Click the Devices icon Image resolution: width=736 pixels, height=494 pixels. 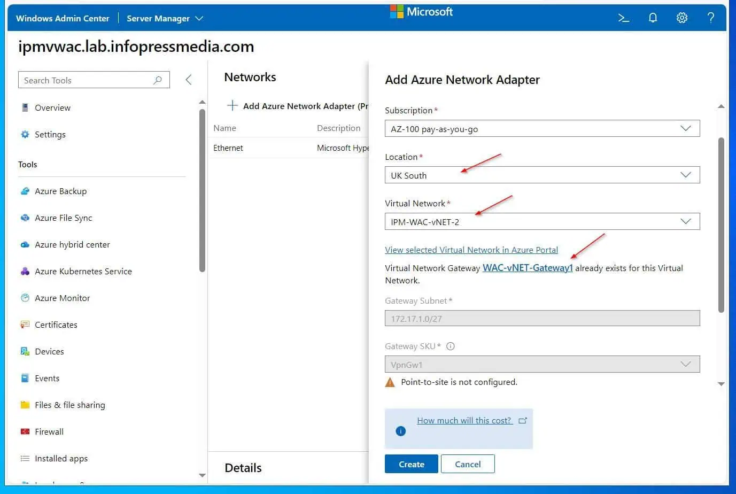tap(25, 351)
